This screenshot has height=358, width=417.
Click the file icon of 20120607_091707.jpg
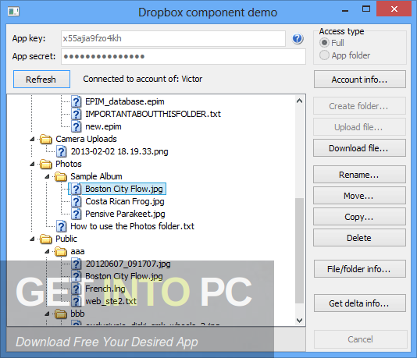click(77, 264)
